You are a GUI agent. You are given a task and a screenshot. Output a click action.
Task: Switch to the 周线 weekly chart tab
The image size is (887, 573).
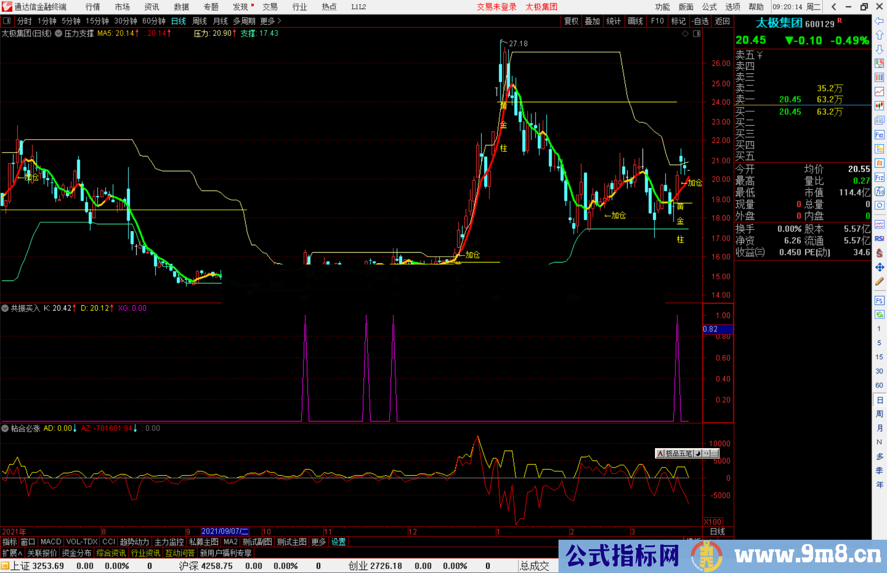click(x=199, y=21)
